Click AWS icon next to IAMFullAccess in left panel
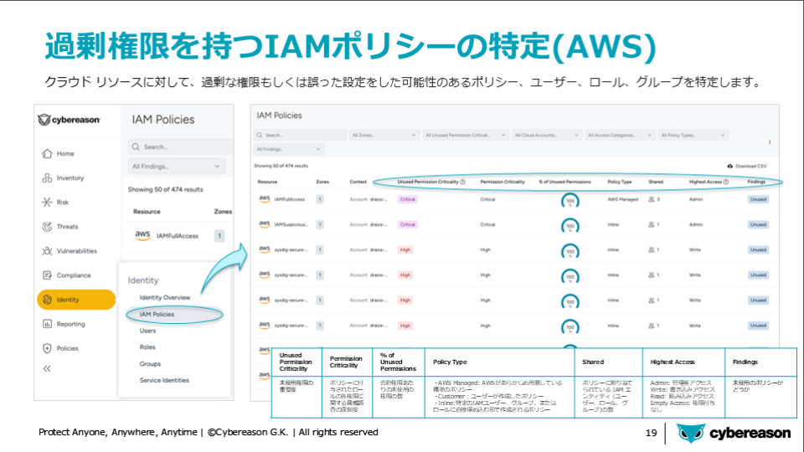The height and width of the screenshot is (452, 804). click(x=142, y=235)
